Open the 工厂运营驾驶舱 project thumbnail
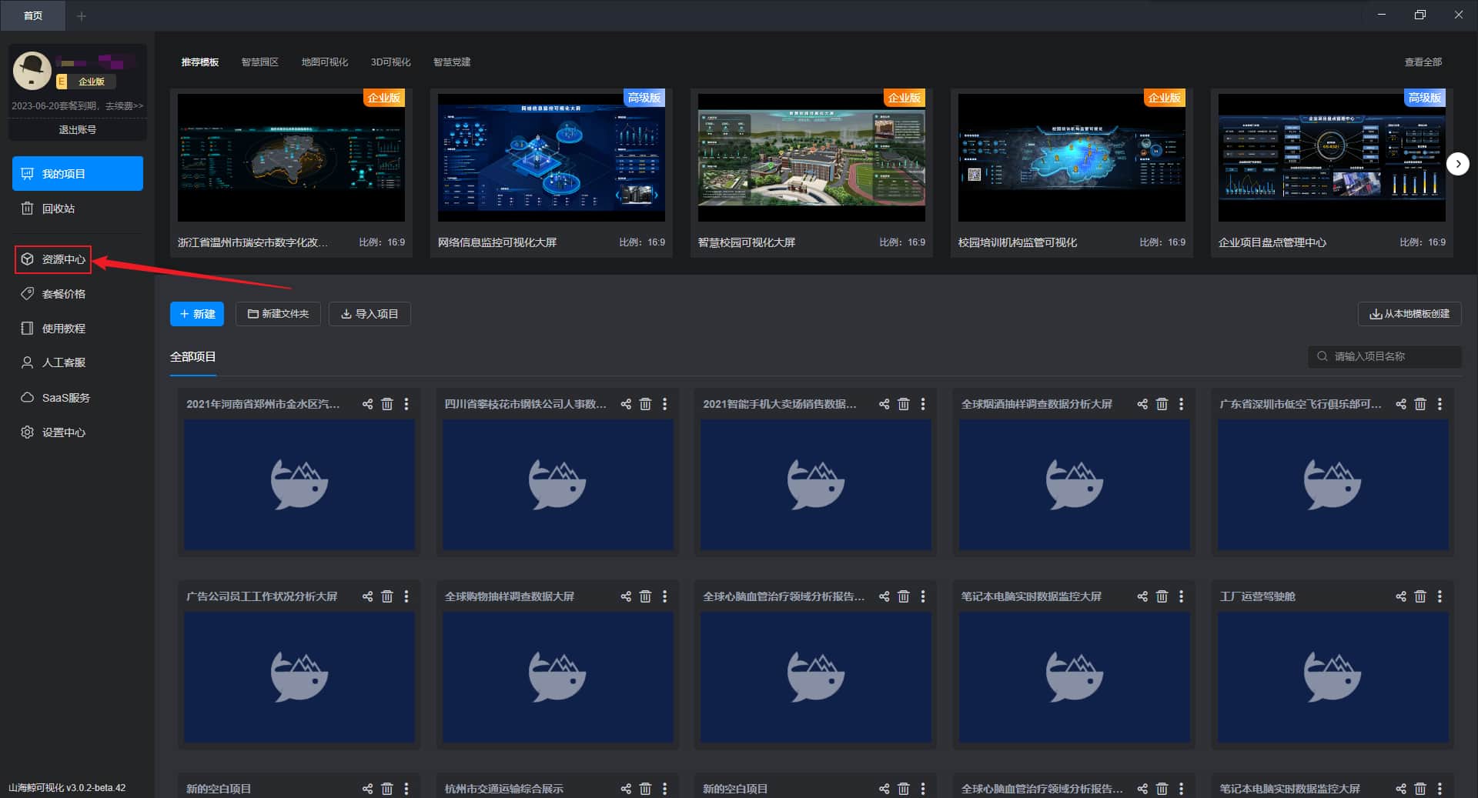This screenshot has height=798, width=1478. pos(1333,677)
